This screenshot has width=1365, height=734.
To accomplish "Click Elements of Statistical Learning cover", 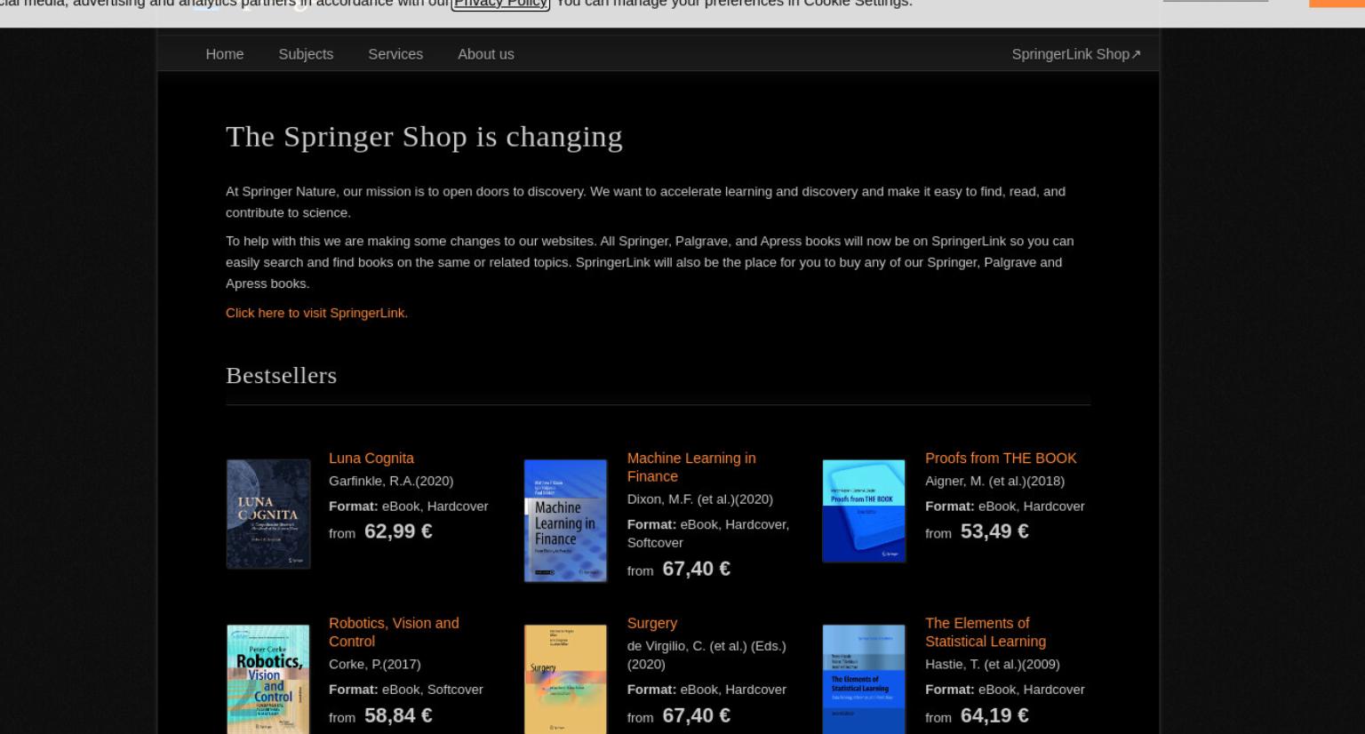I will pyautogui.click(x=864, y=679).
